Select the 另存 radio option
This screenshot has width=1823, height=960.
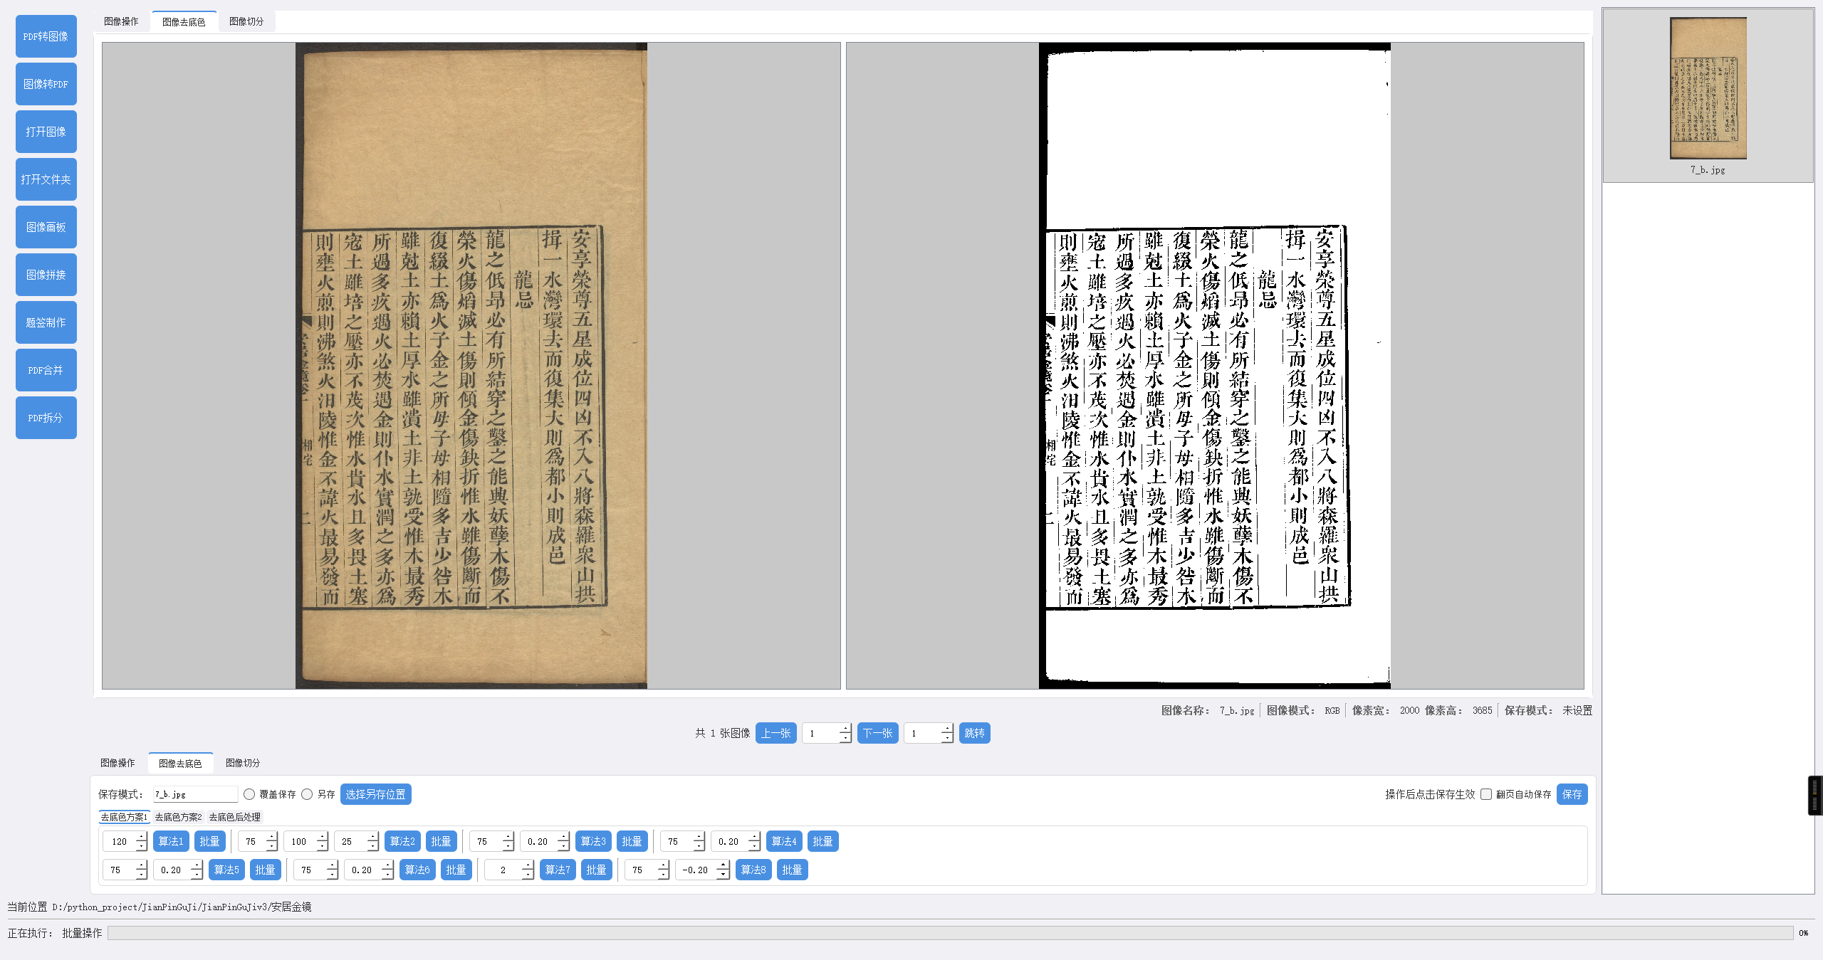[x=307, y=794]
